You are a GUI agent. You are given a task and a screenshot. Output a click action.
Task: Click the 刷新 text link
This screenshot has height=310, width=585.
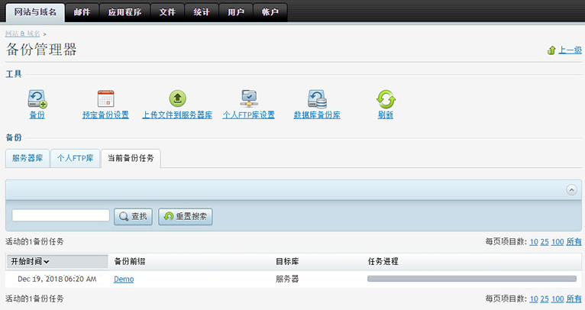386,115
